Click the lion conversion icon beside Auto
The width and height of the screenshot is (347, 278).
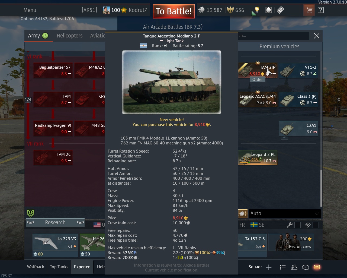(x=242, y=214)
